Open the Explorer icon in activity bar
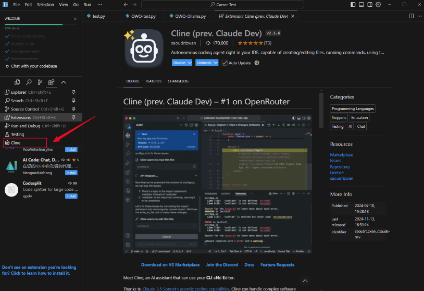This screenshot has width=424, height=291. [x=17, y=82]
